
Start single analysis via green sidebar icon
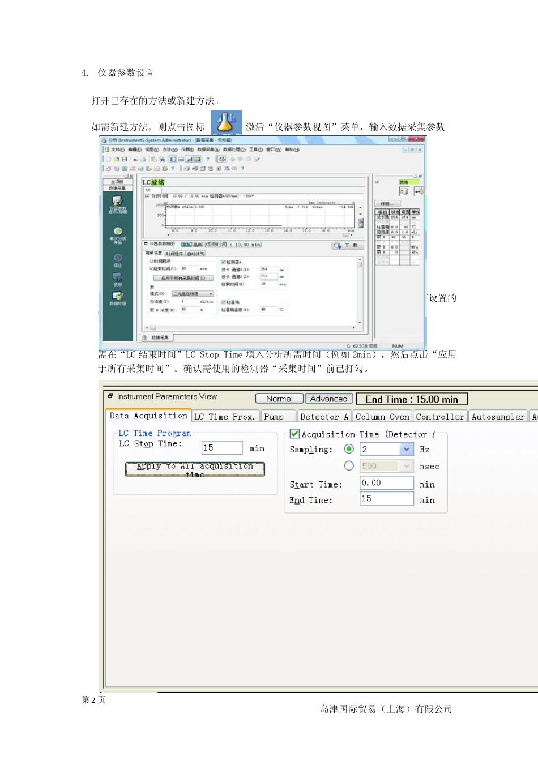118,231
